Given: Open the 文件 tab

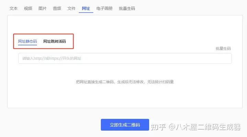Looking at the screenshot, I should click(71, 9).
